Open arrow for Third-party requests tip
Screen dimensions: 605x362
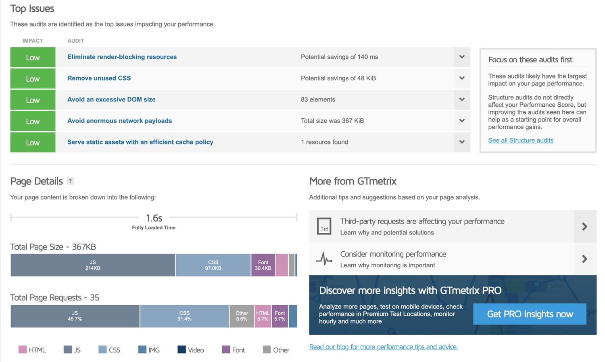coord(584,227)
